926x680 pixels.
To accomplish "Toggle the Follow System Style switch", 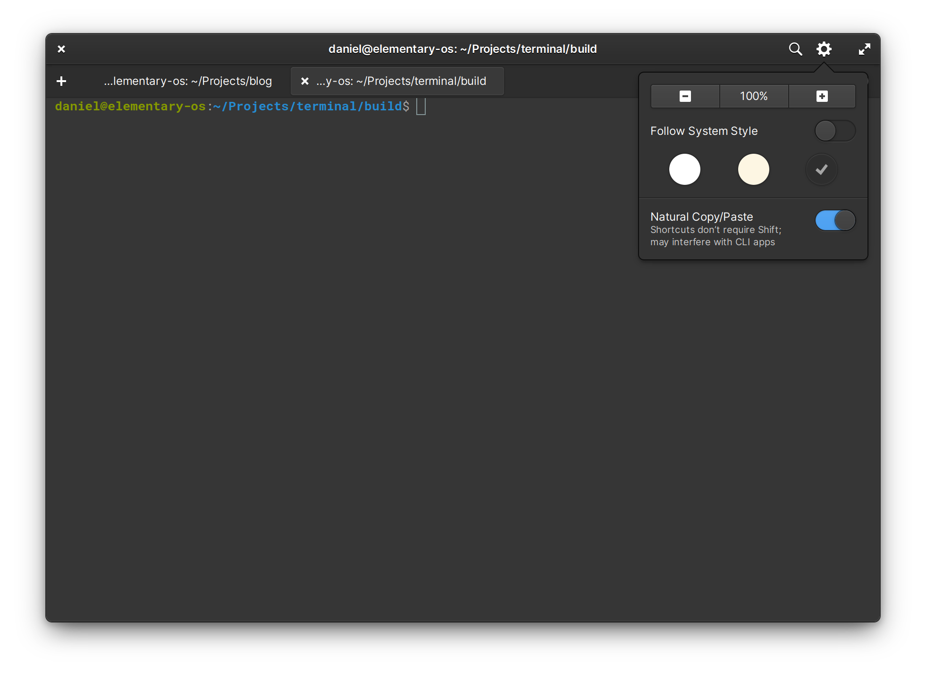I will (835, 131).
